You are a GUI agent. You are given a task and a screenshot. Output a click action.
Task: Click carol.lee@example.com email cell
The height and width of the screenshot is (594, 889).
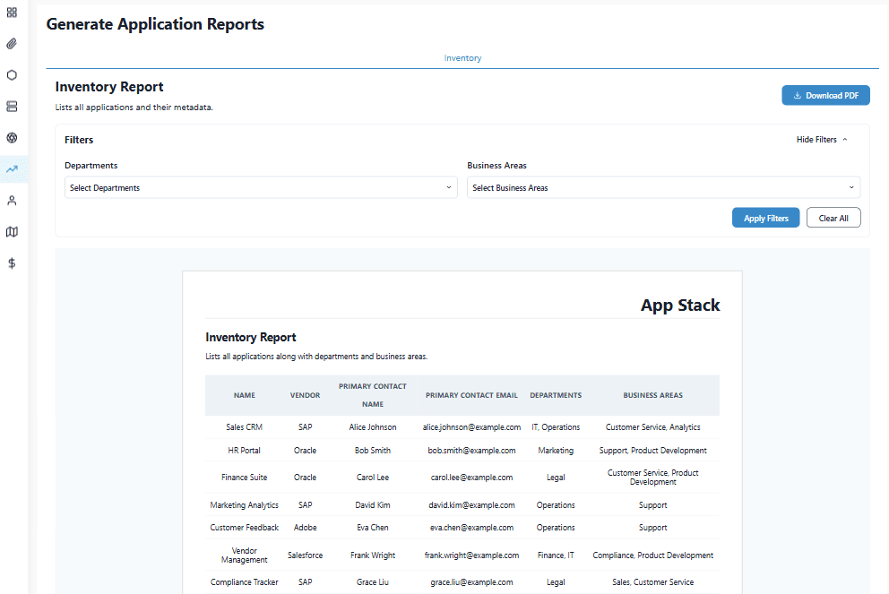(471, 478)
